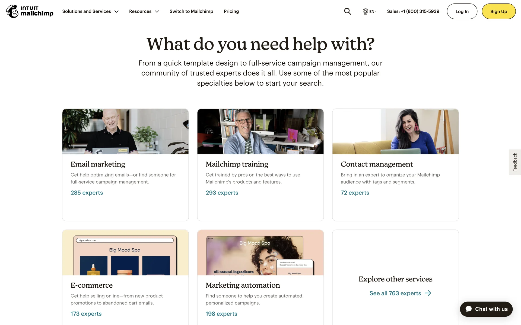
Task: Open the Feedback side tab
Action: coord(515,162)
